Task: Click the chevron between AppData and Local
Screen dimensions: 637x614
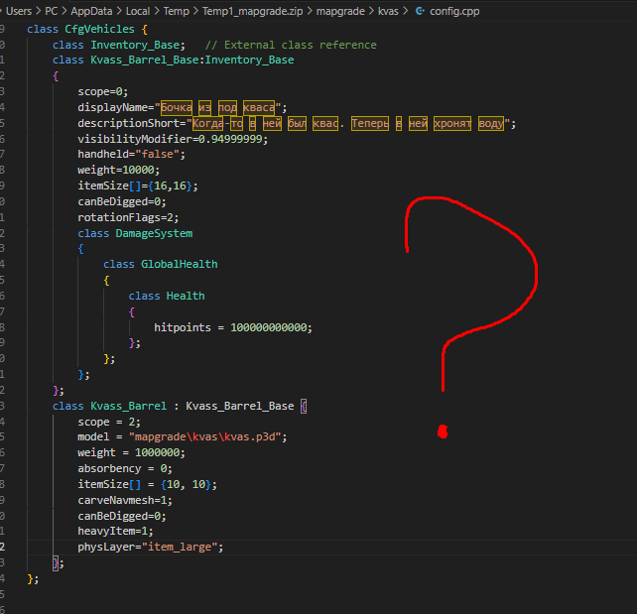Action: click(119, 11)
